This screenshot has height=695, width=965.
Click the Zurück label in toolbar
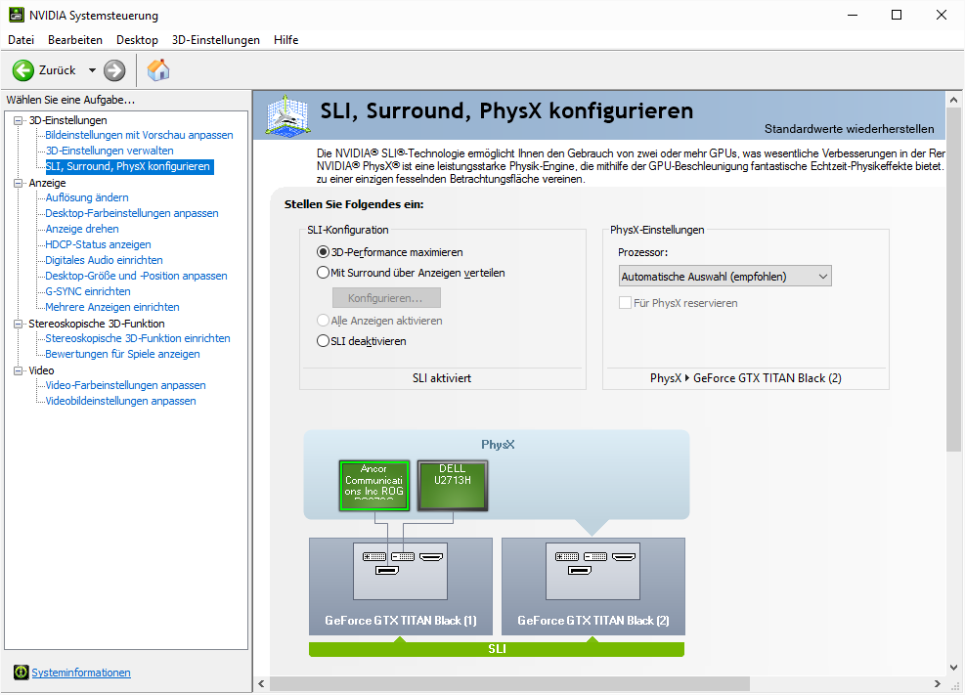click(x=58, y=70)
